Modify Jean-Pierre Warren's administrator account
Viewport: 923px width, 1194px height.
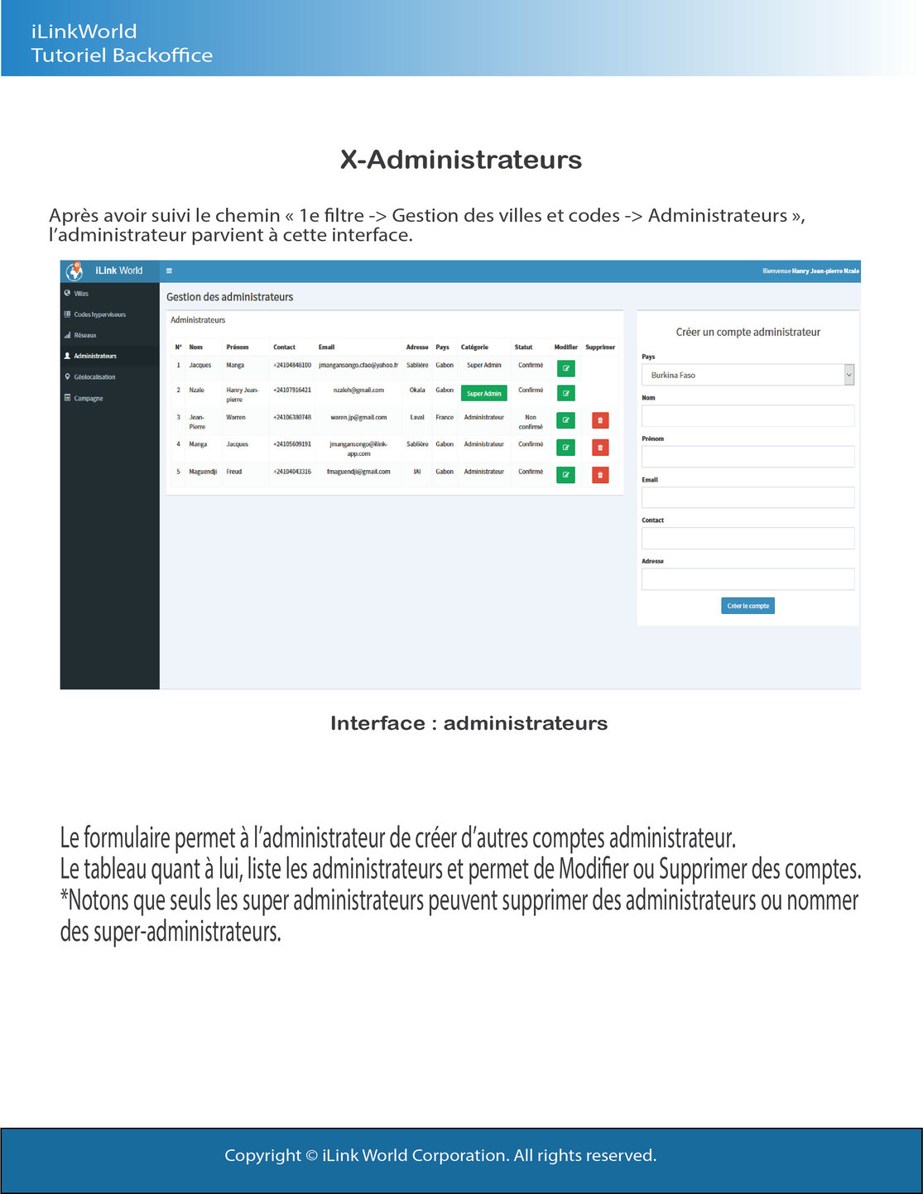(565, 420)
